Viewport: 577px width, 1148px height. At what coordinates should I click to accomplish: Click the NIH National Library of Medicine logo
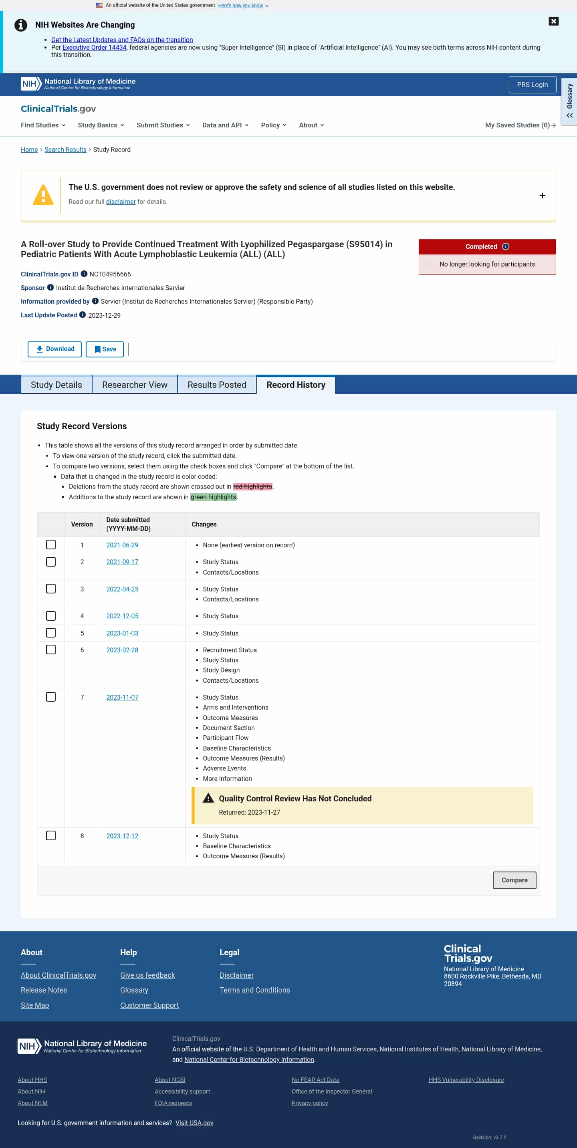click(x=79, y=84)
